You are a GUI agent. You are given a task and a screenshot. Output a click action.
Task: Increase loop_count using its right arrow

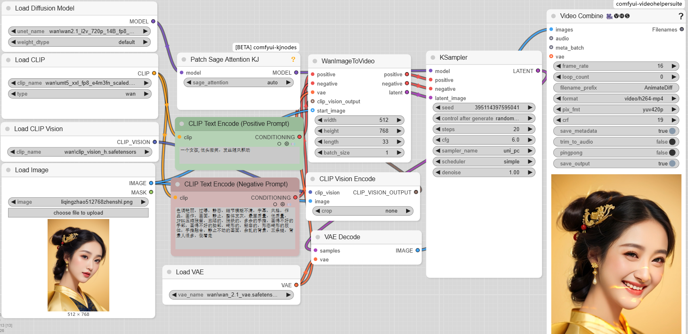click(x=673, y=77)
